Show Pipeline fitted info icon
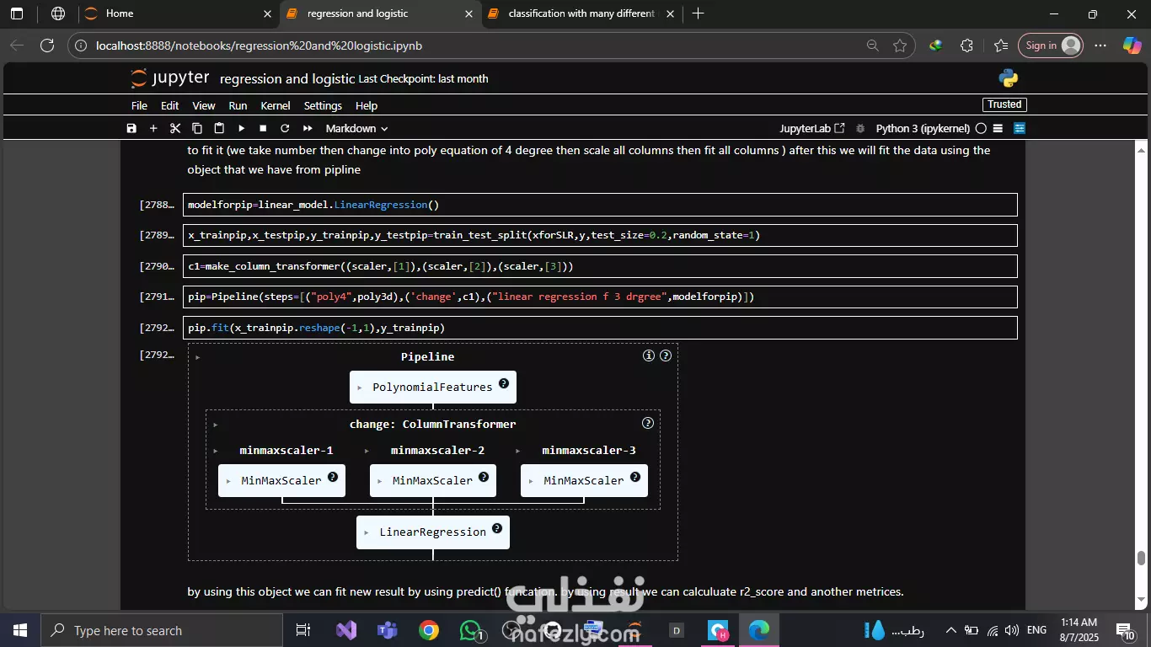The width and height of the screenshot is (1151, 647). pyautogui.click(x=649, y=356)
